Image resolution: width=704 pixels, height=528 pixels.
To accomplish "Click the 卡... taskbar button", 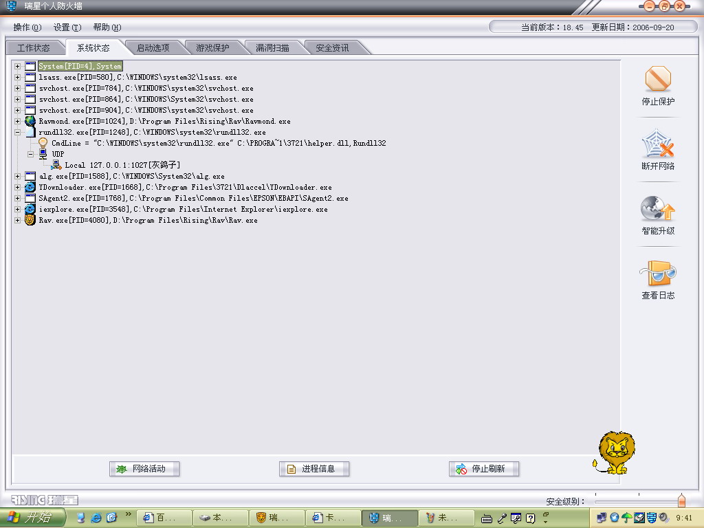I will (333, 518).
